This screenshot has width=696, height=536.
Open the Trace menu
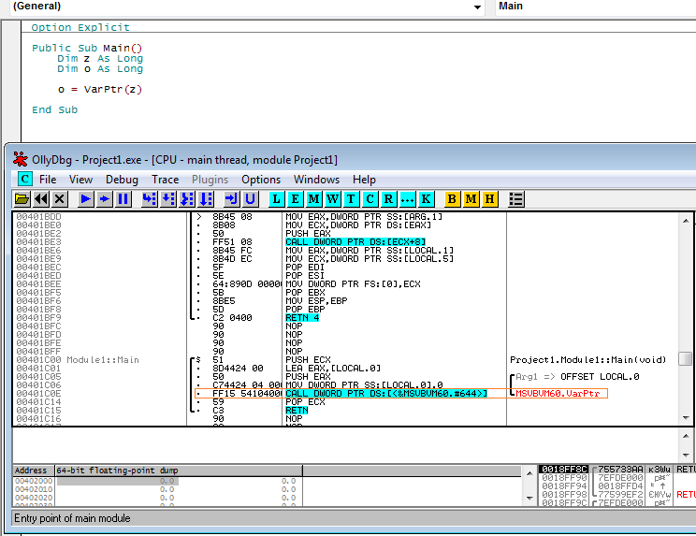tap(165, 180)
